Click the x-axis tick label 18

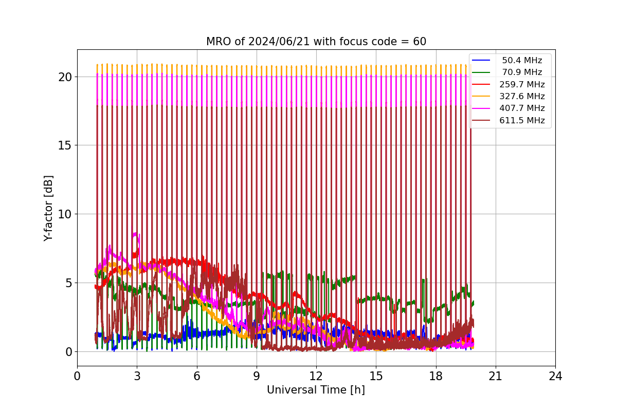[x=435, y=376]
